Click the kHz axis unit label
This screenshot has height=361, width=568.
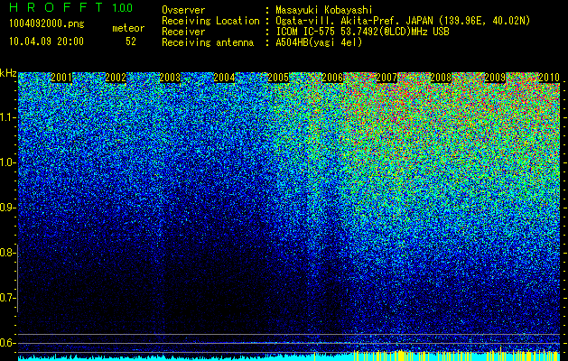click(x=8, y=73)
